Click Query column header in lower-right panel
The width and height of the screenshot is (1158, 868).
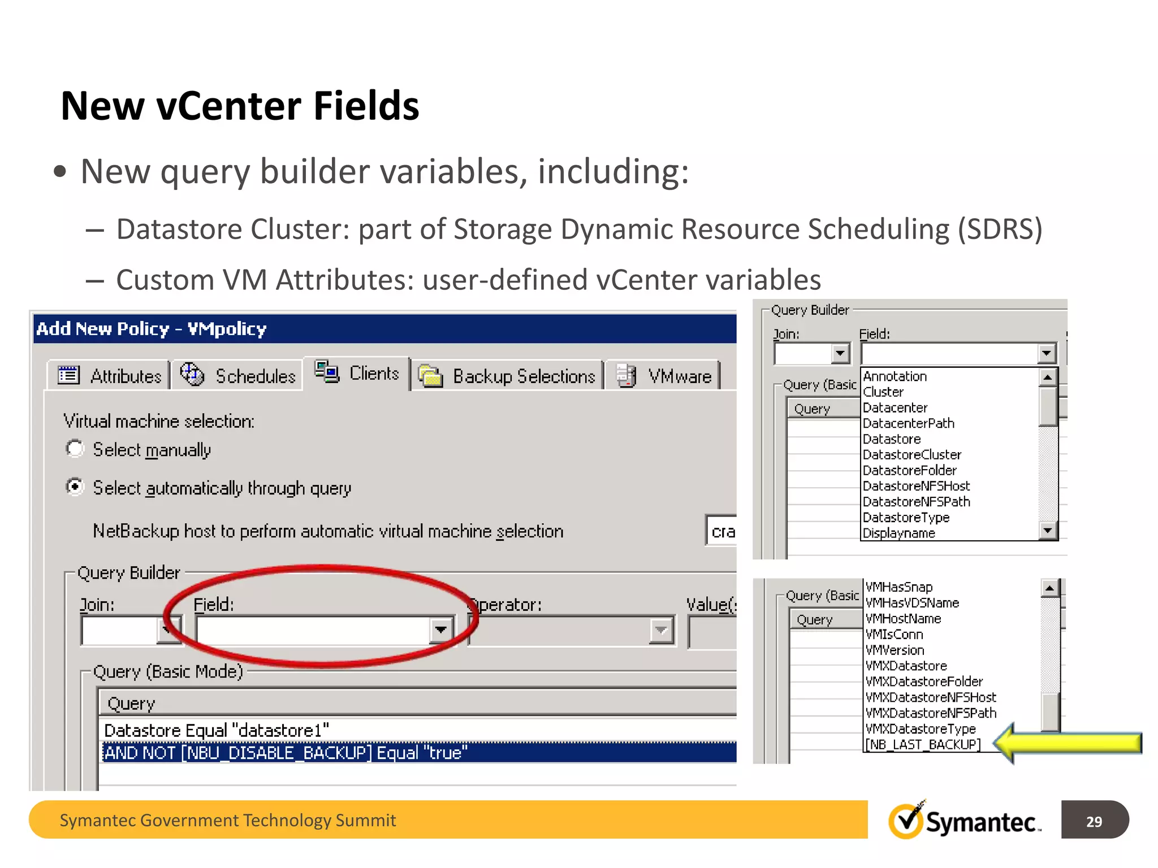pyautogui.click(x=827, y=619)
